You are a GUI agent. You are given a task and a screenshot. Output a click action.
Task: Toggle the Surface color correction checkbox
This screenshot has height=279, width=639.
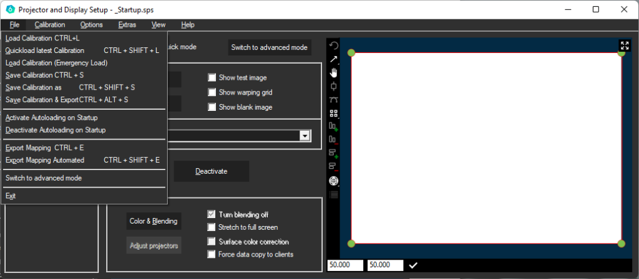click(212, 242)
